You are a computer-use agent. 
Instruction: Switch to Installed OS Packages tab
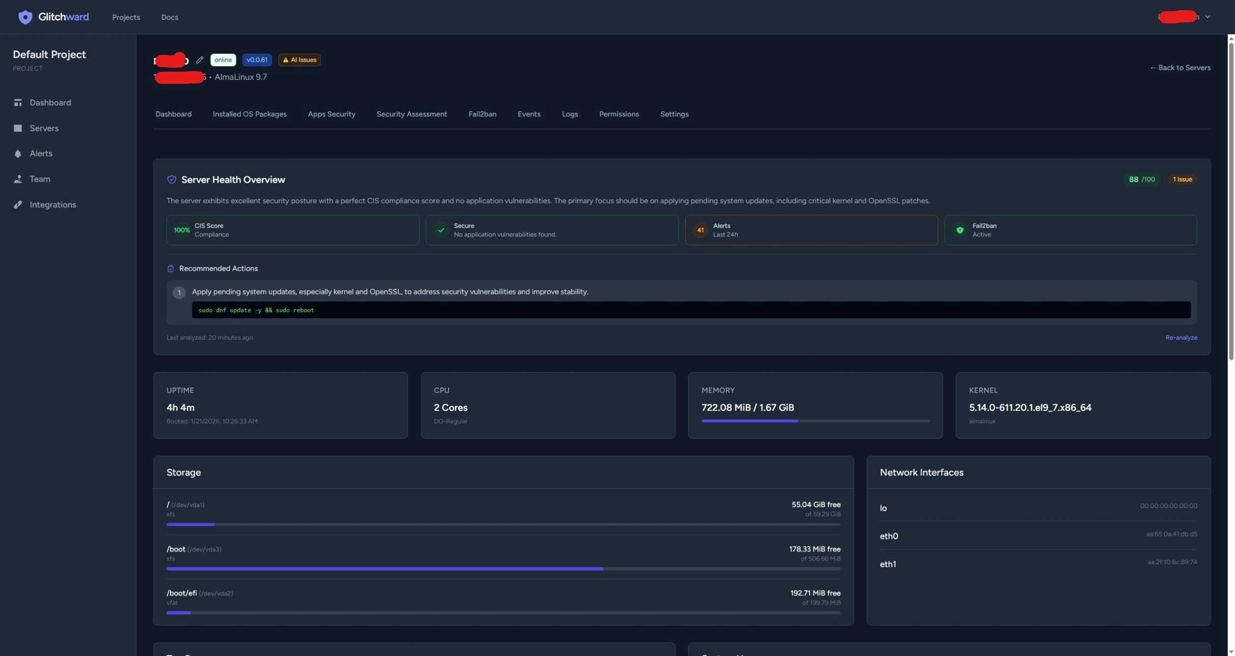tap(250, 114)
